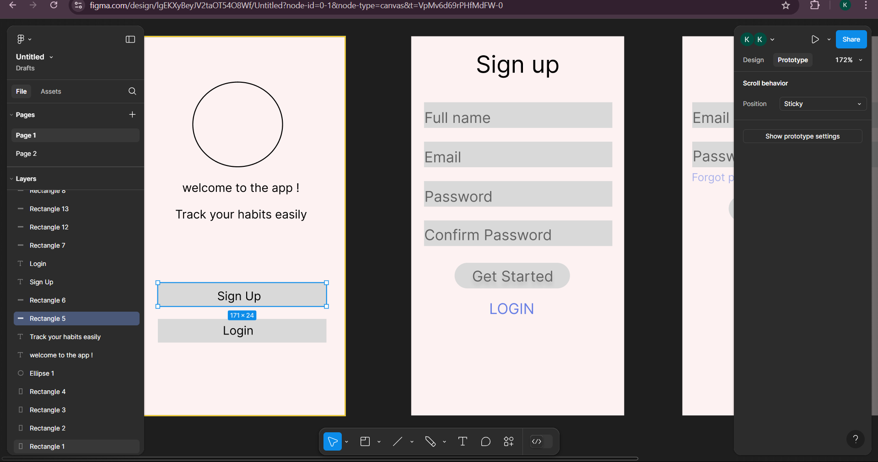The image size is (878, 462).
Task: Collapse the Pages section
Action: tap(11, 115)
